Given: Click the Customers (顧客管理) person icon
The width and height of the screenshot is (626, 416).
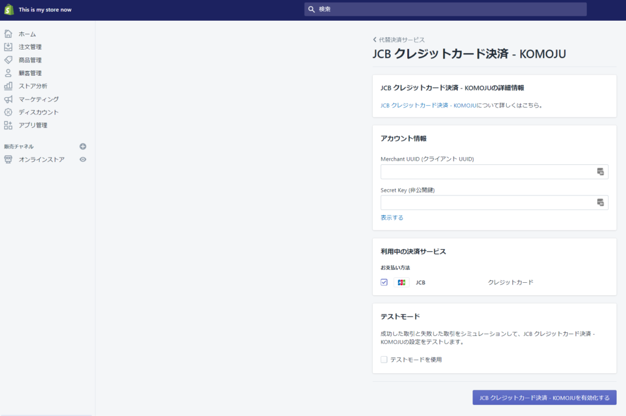Looking at the screenshot, I should 9,73.
